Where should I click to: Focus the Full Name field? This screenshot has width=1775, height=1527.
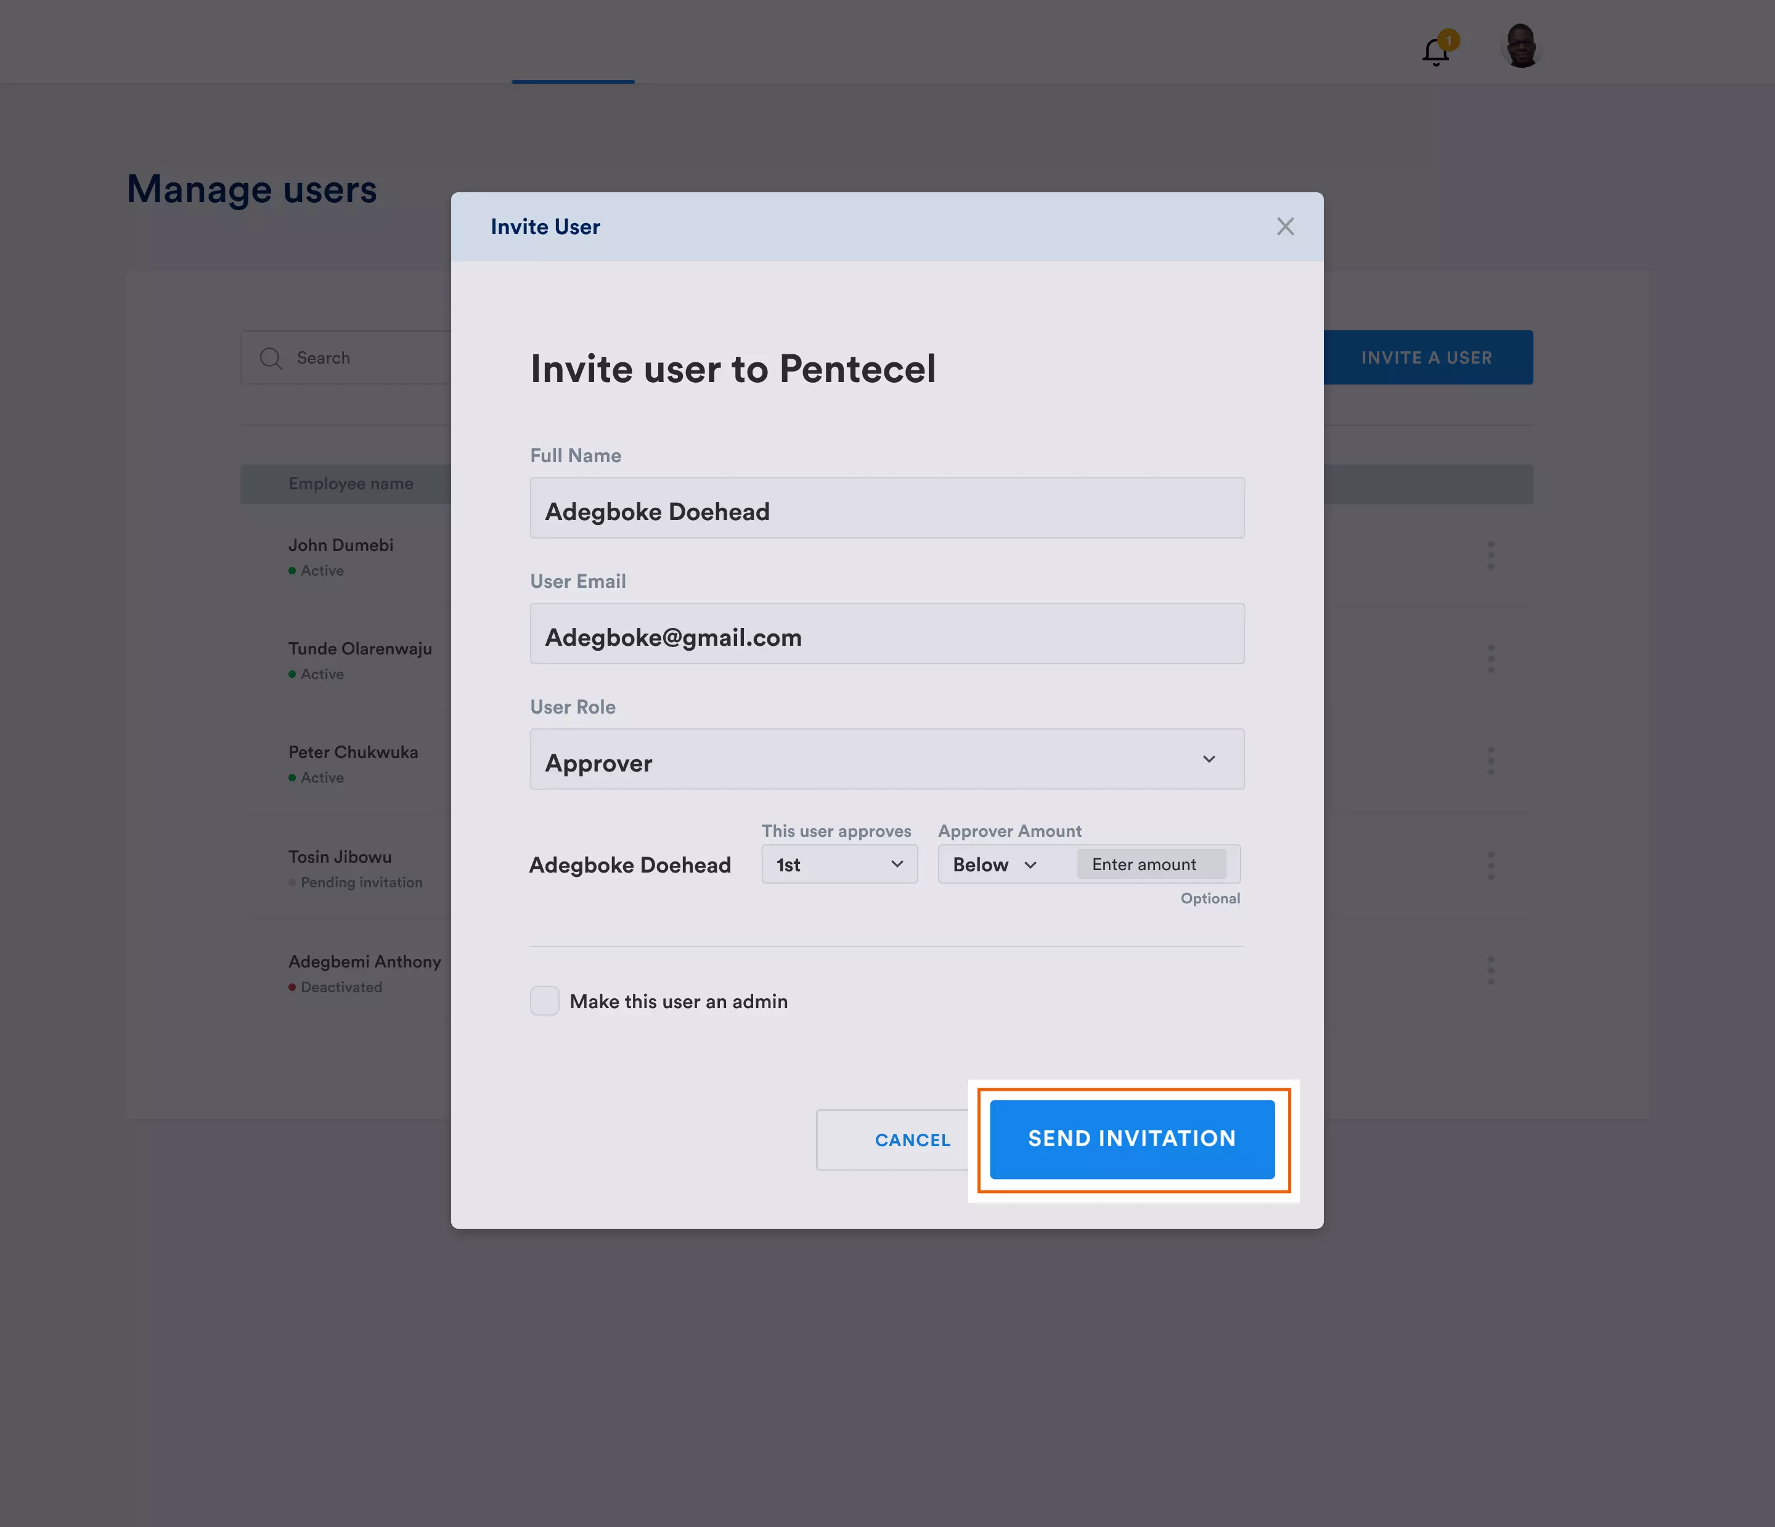[x=887, y=508]
